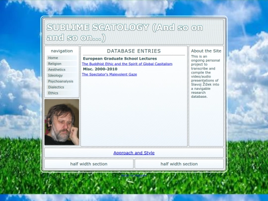268x201 pixels.
Task: Select the DATABASE ENTRIES heading
Action: pyautogui.click(x=134, y=51)
